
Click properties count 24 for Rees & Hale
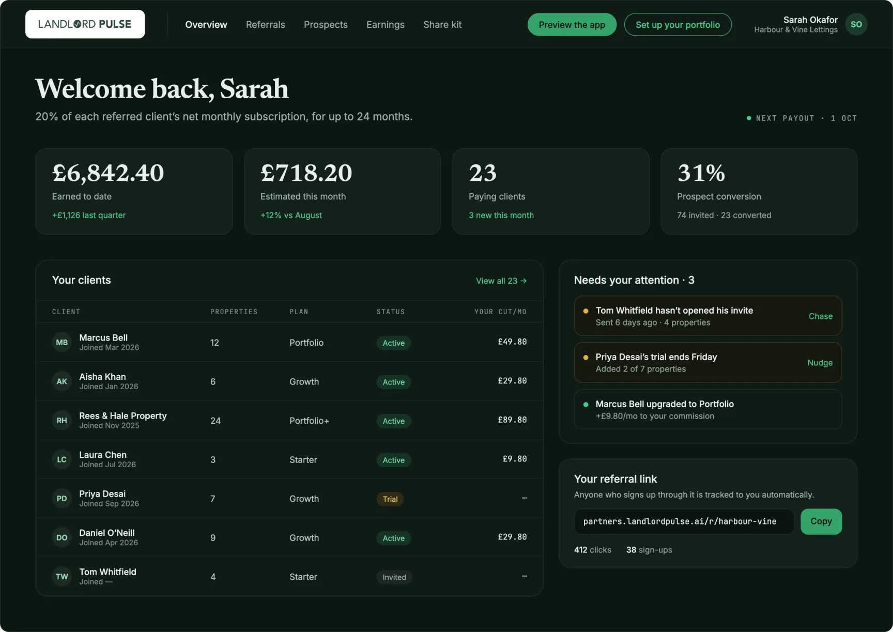(x=215, y=421)
